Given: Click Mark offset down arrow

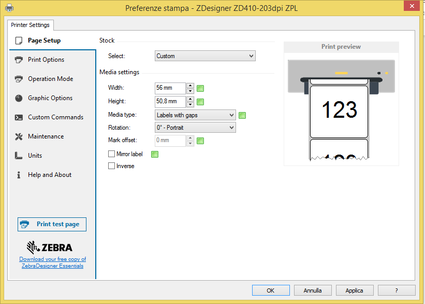Looking at the screenshot, I should coord(190,144).
